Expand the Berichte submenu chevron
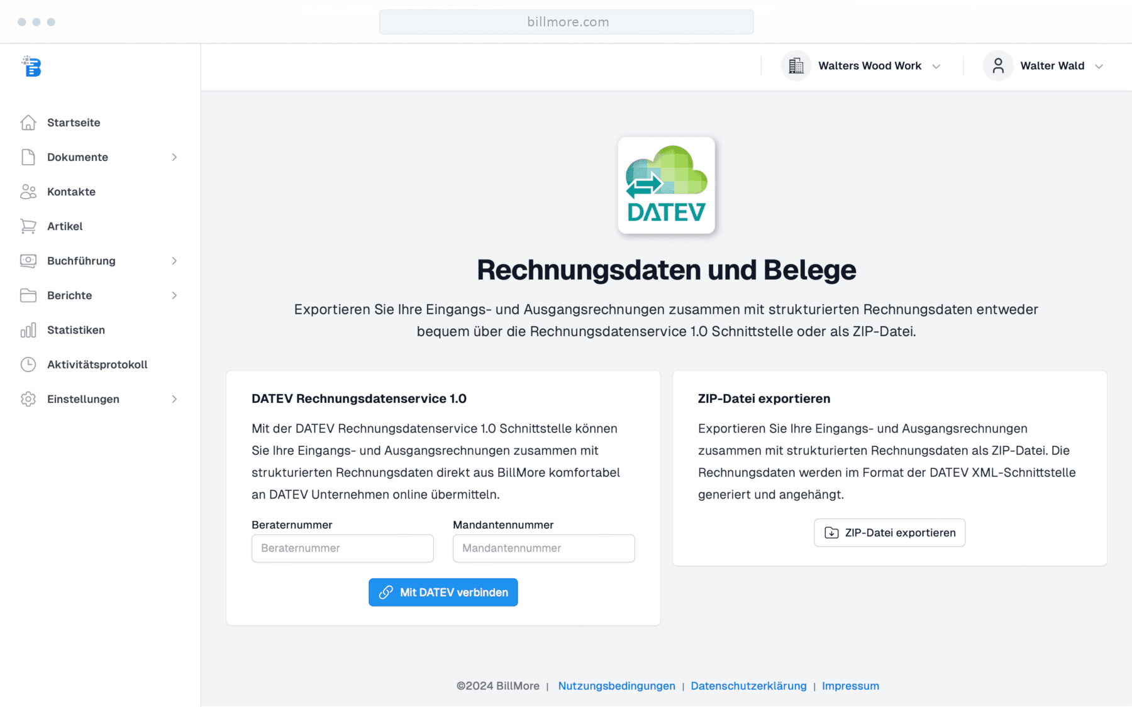1132x707 pixels. point(174,295)
